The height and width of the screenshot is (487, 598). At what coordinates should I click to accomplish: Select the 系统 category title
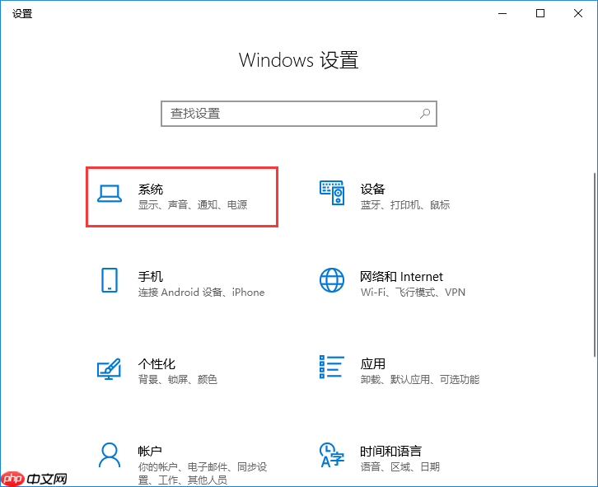point(151,189)
